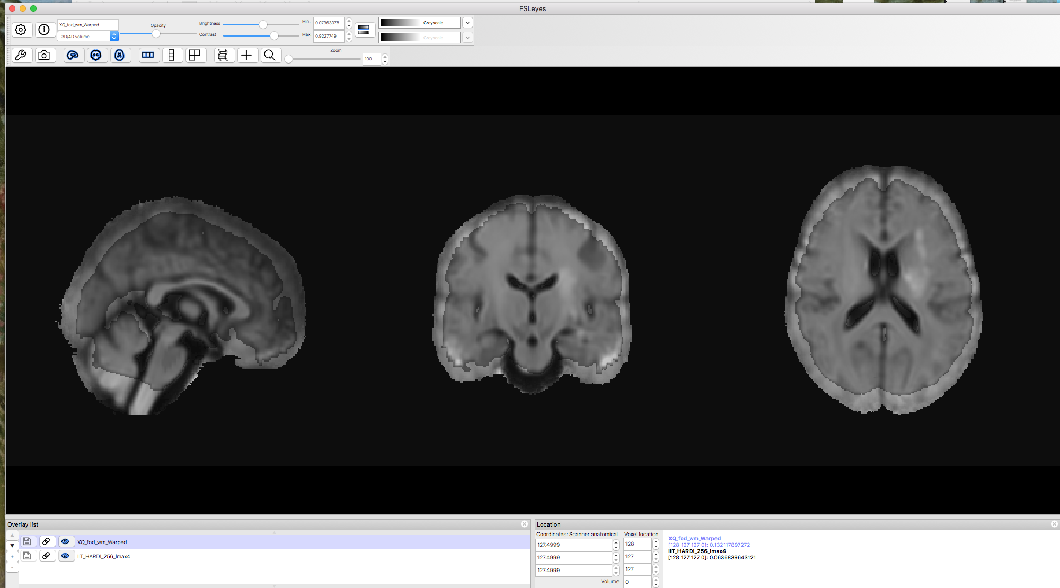Open view settings wrench icon
The image size is (1060, 588).
pos(21,56)
